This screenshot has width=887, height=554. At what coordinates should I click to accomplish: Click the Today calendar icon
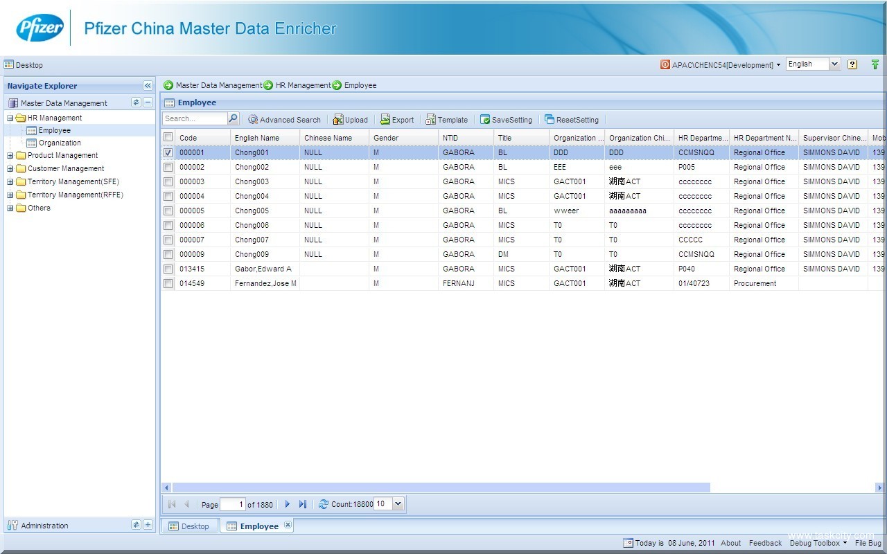[x=628, y=543]
